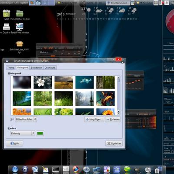Click the folder launcher icon in top panel
This screenshot has height=174, width=174.
coord(38,3)
